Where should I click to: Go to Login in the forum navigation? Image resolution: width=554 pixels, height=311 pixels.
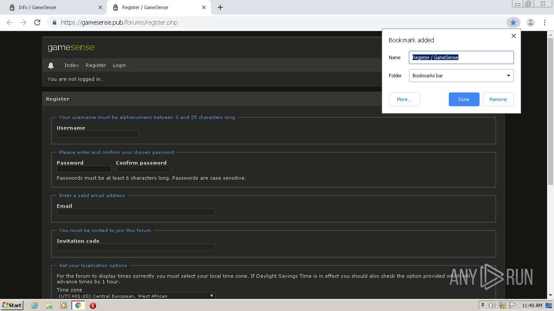pos(119,65)
